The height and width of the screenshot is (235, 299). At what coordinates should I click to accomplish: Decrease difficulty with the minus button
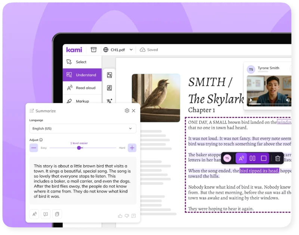pos(34,148)
